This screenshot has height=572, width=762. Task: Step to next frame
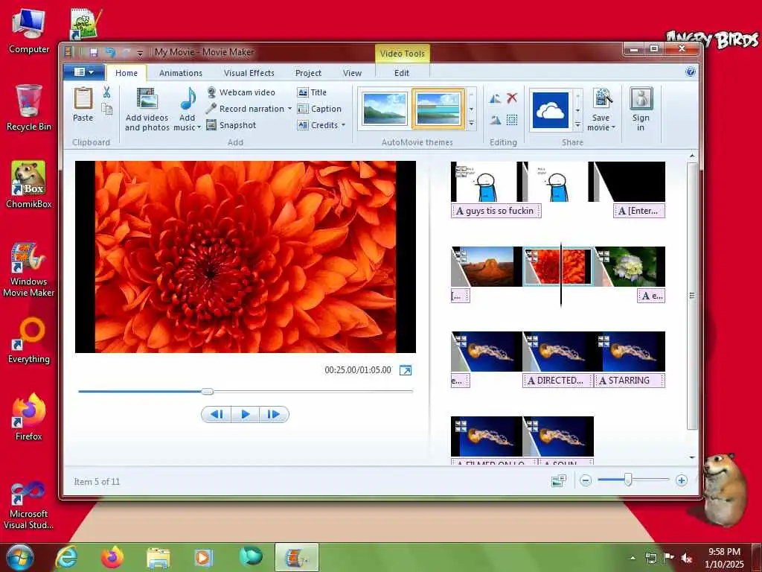pos(274,414)
